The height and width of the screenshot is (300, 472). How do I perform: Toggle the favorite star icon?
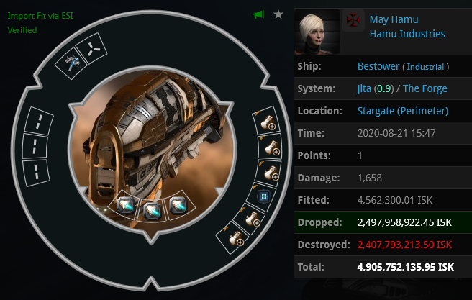[x=278, y=14]
